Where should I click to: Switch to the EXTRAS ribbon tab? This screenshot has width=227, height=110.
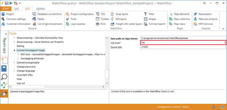40,9
